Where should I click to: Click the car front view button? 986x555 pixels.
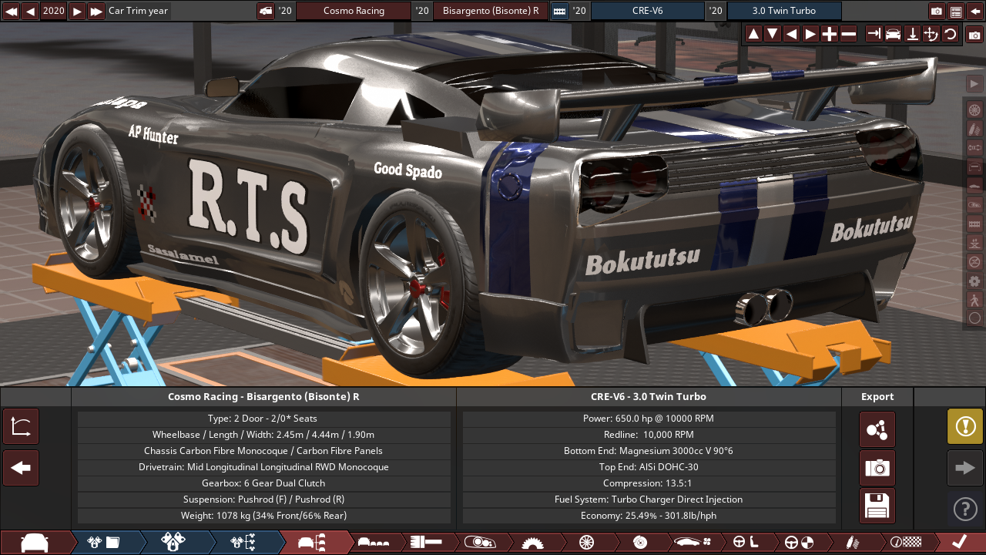tap(893, 34)
